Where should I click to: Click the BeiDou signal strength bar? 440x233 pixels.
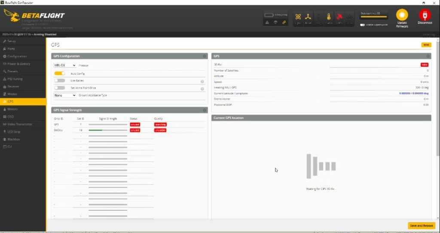pyautogui.click(x=108, y=130)
